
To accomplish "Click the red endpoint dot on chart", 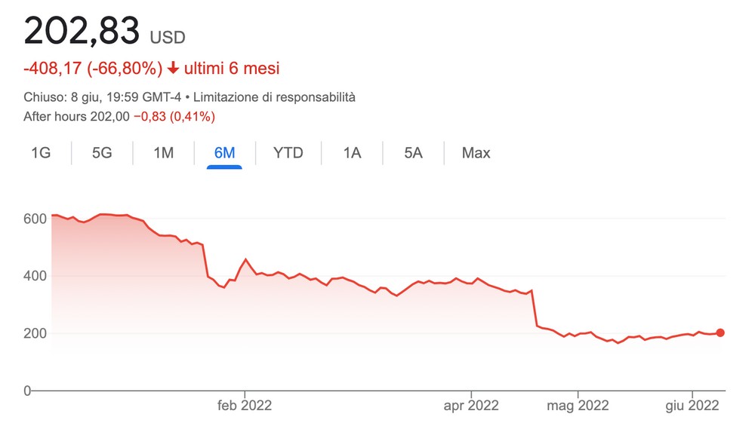I will point(720,333).
